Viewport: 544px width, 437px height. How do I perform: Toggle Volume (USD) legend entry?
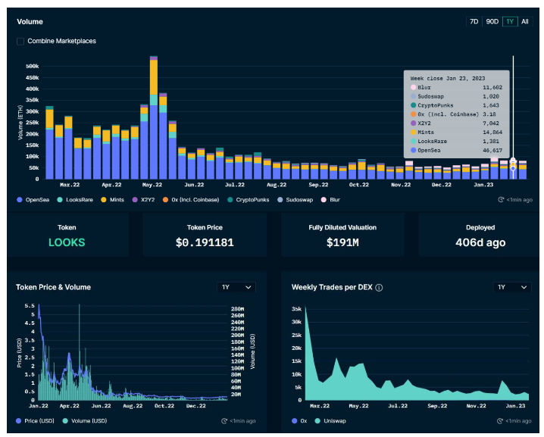click(x=85, y=421)
